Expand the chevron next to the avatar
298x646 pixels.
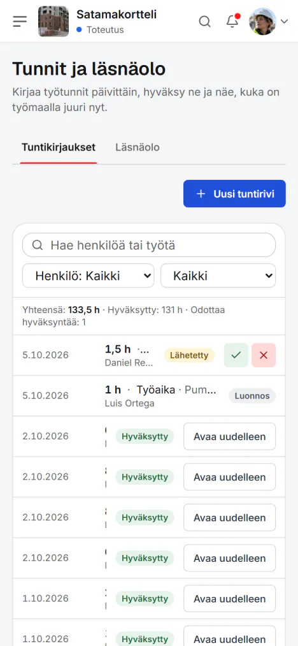tap(284, 22)
